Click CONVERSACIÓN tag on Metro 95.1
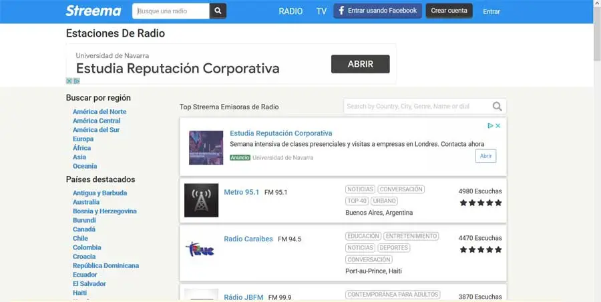Image resolution: width=601 pixels, height=302 pixels. pyautogui.click(x=401, y=189)
